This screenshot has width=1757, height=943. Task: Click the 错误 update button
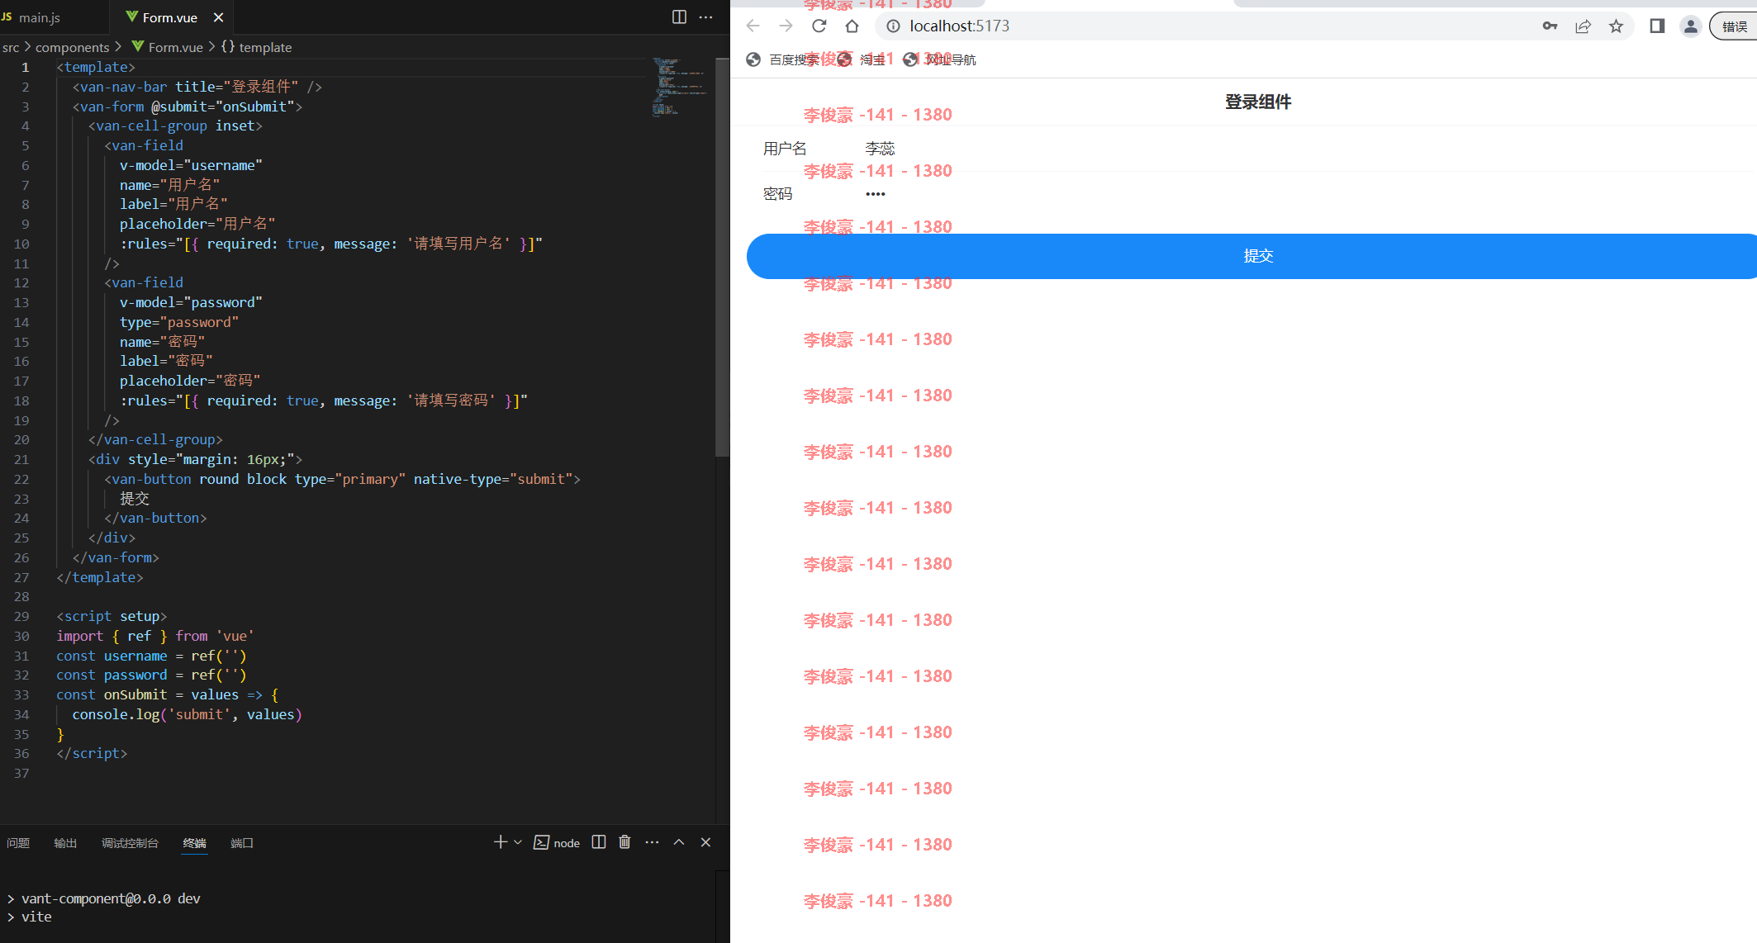pyautogui.click(x=1734, y=26)
